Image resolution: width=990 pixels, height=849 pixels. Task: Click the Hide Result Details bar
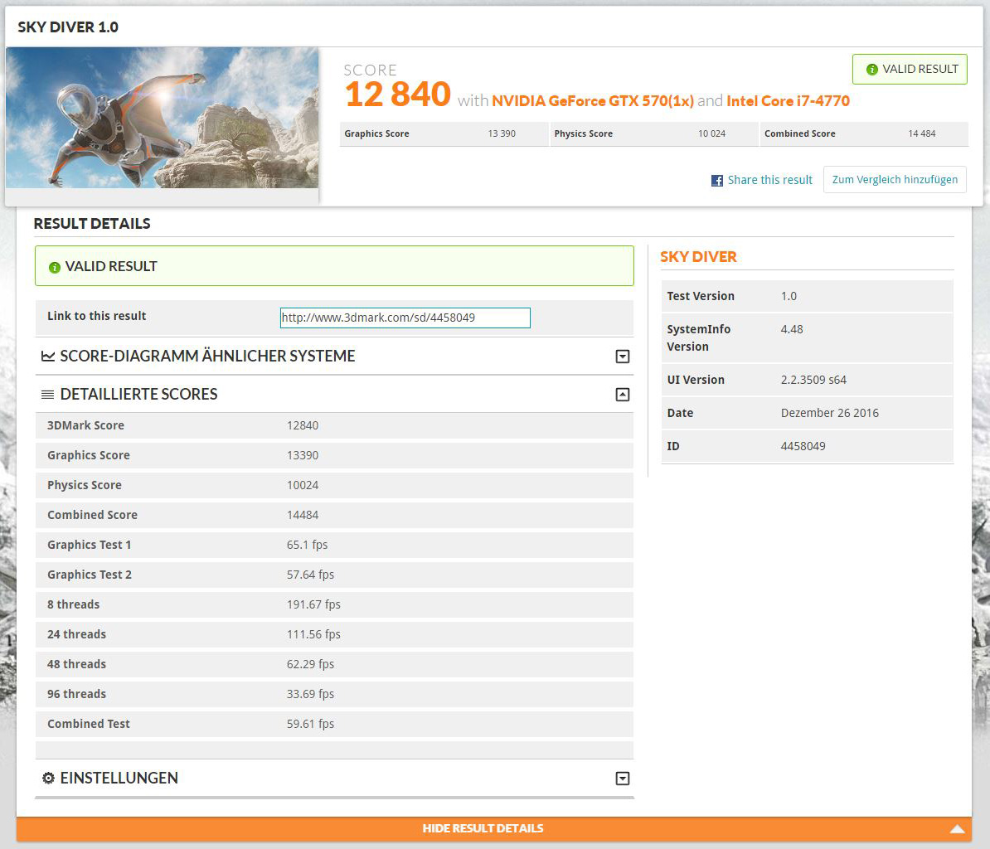(x=483, y=828)
